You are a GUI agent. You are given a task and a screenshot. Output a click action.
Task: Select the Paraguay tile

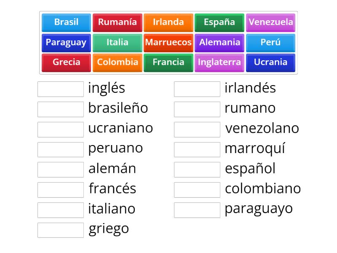(66, 43)
